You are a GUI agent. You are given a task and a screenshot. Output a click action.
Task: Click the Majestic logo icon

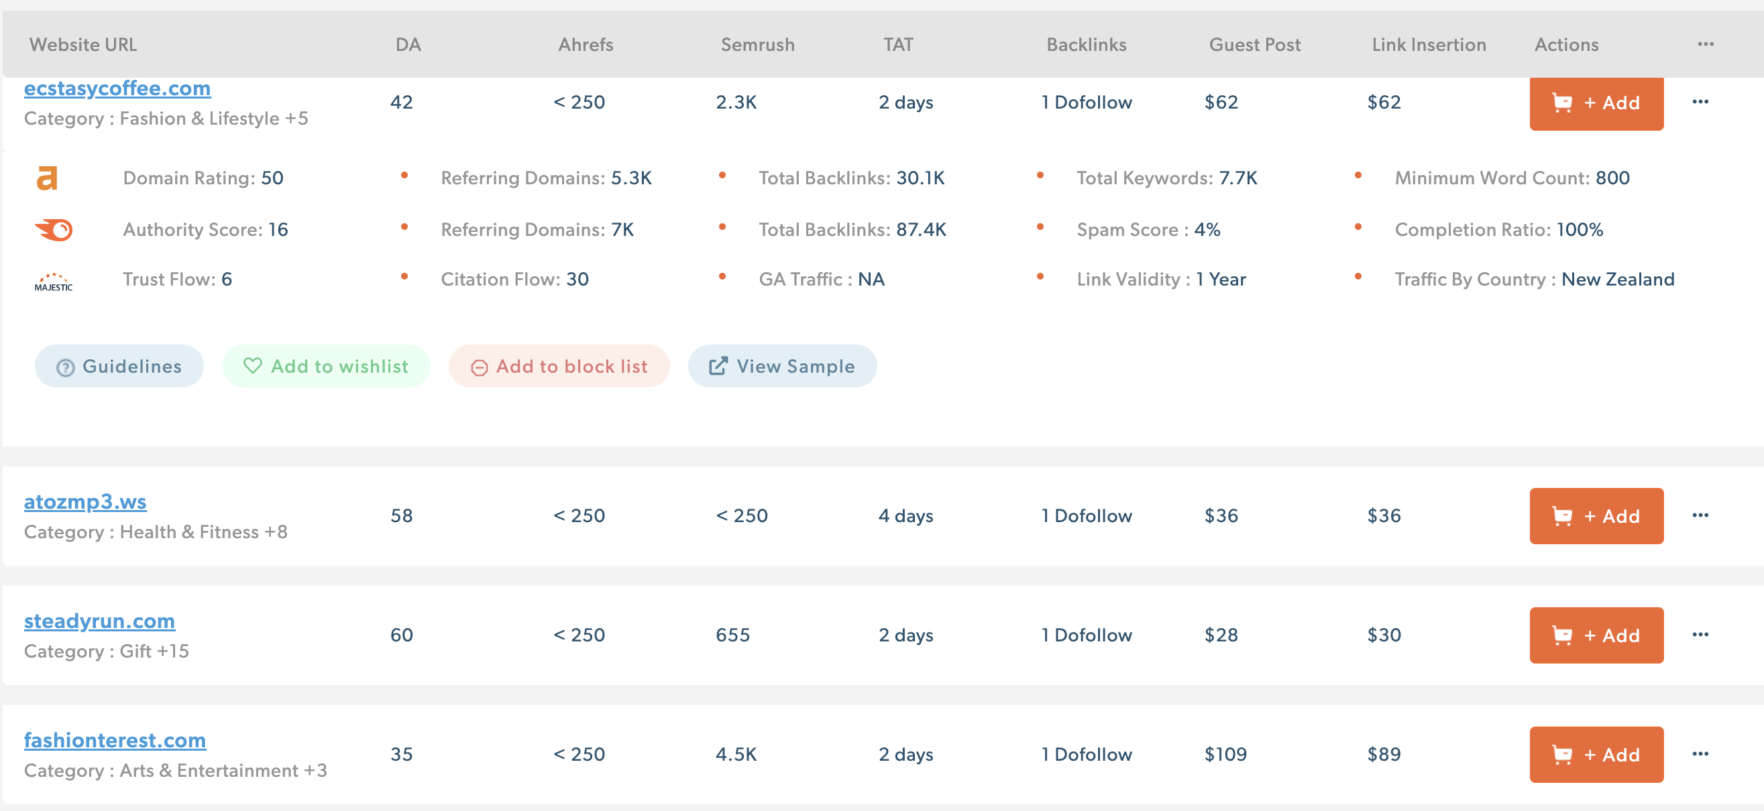coord(54,282)
